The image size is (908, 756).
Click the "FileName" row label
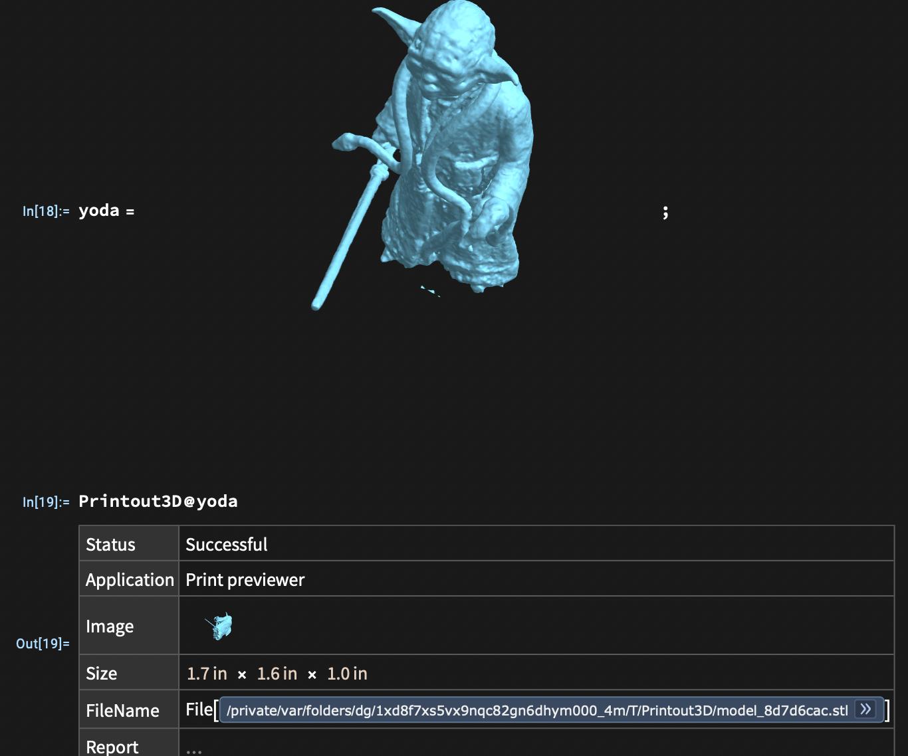pos(122,710)
